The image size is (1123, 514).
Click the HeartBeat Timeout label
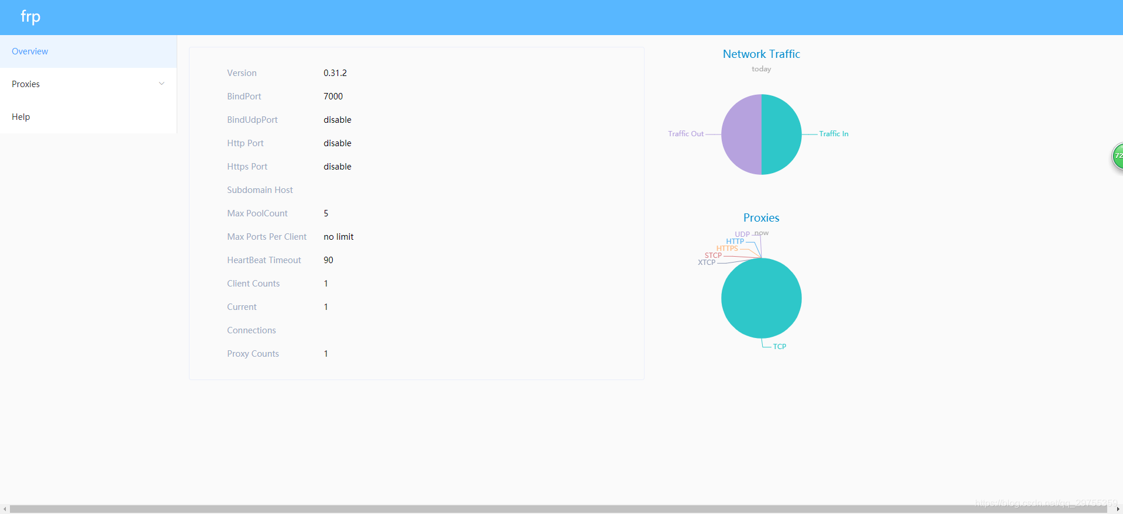click(264, 260)
